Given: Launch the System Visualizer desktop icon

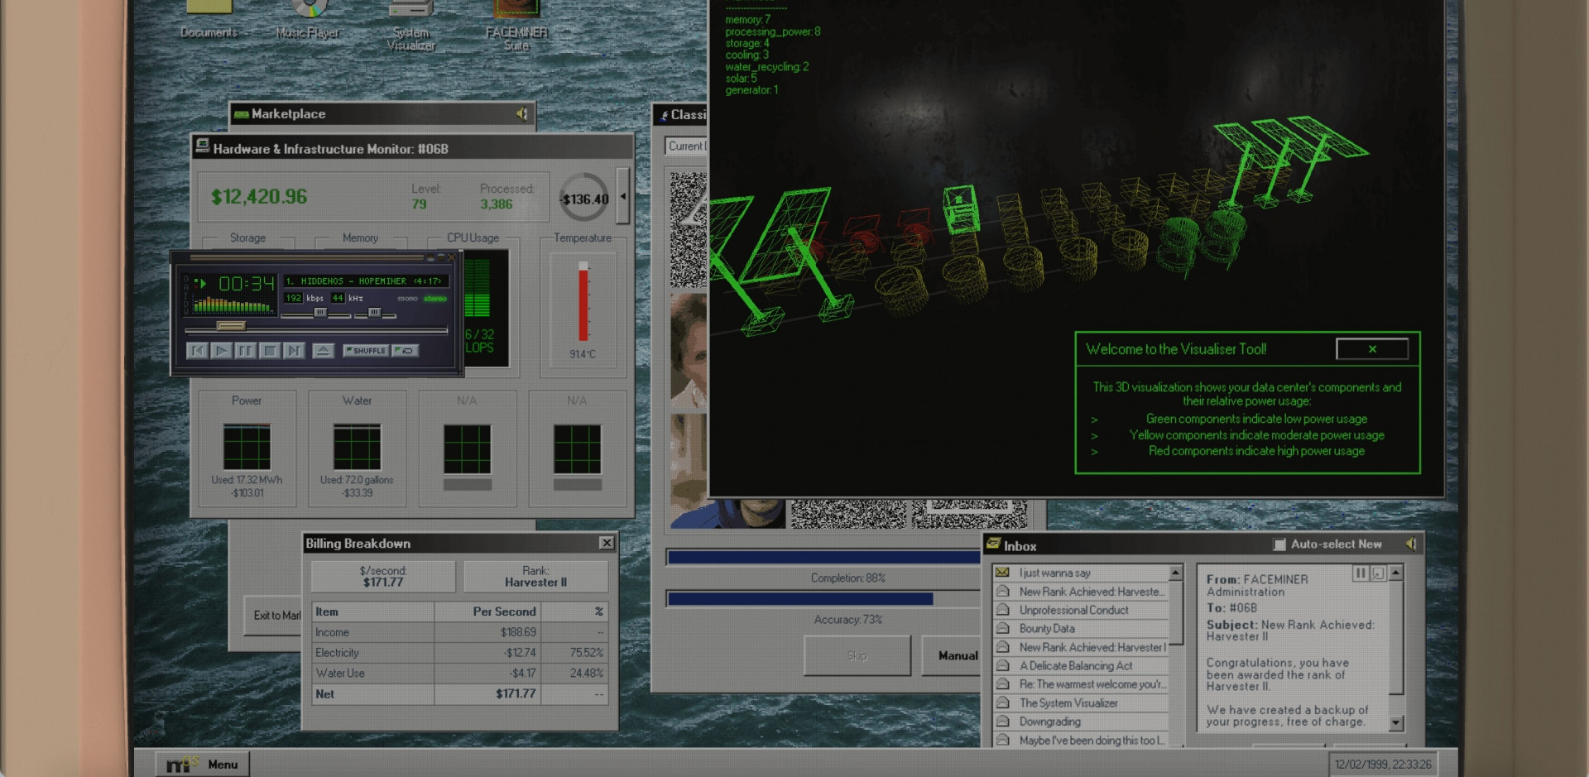Looking at the screenshot, I should pos(410,21).
